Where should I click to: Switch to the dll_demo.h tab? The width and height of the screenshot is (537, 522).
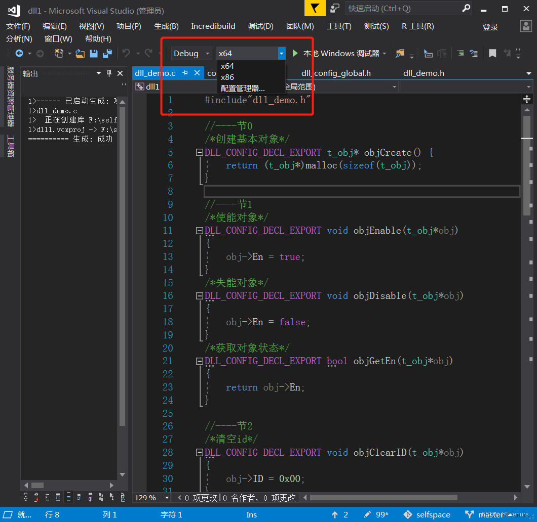pos(424,73)
